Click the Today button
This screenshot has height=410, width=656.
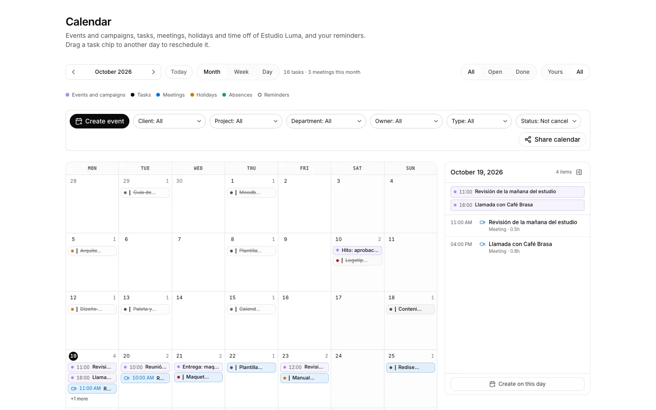(x=179, y=72)
